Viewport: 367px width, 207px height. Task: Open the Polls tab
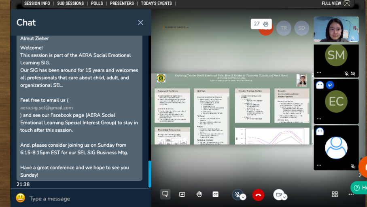tap(97, 3)
